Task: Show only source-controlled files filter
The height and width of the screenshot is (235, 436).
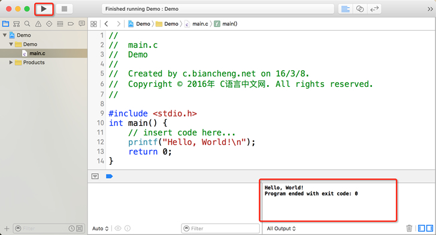Action: coord(80,228)
